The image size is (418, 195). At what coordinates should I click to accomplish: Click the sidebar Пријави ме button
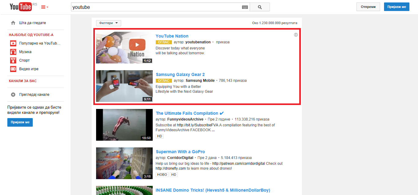[20, 122]
